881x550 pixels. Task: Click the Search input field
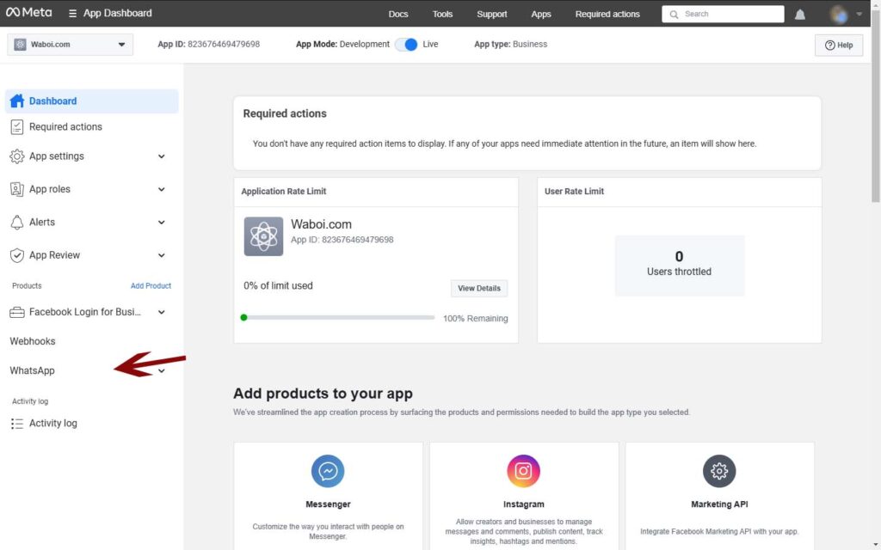723,14
